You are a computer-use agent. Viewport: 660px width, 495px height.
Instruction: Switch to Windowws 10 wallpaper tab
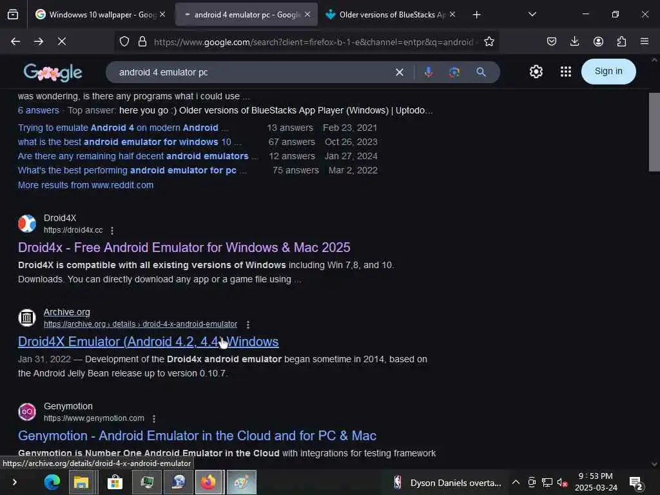point(97,15)
